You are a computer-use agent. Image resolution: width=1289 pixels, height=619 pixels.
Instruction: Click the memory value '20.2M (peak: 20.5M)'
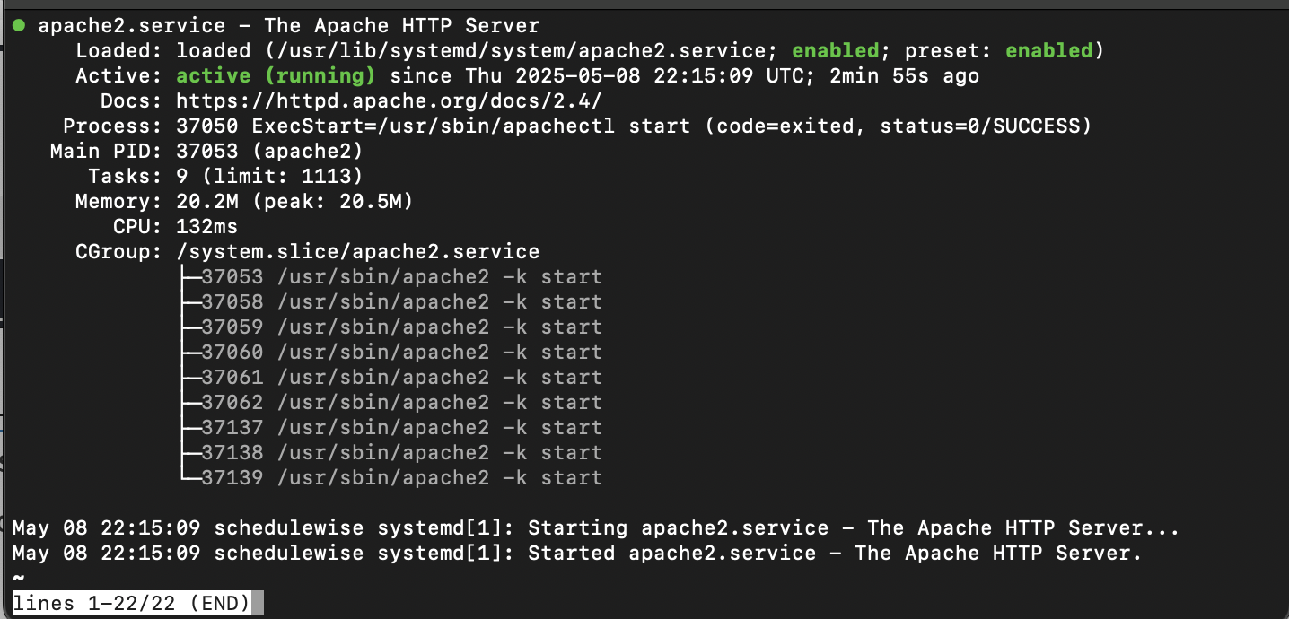pyautogui.click(x=294, y=202)
